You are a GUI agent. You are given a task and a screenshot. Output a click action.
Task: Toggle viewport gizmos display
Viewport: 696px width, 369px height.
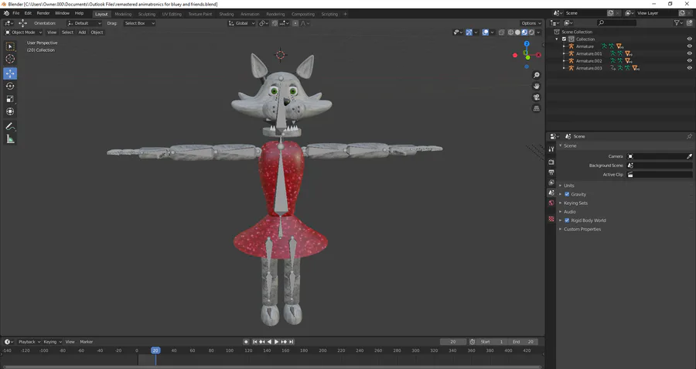point(469,32)
